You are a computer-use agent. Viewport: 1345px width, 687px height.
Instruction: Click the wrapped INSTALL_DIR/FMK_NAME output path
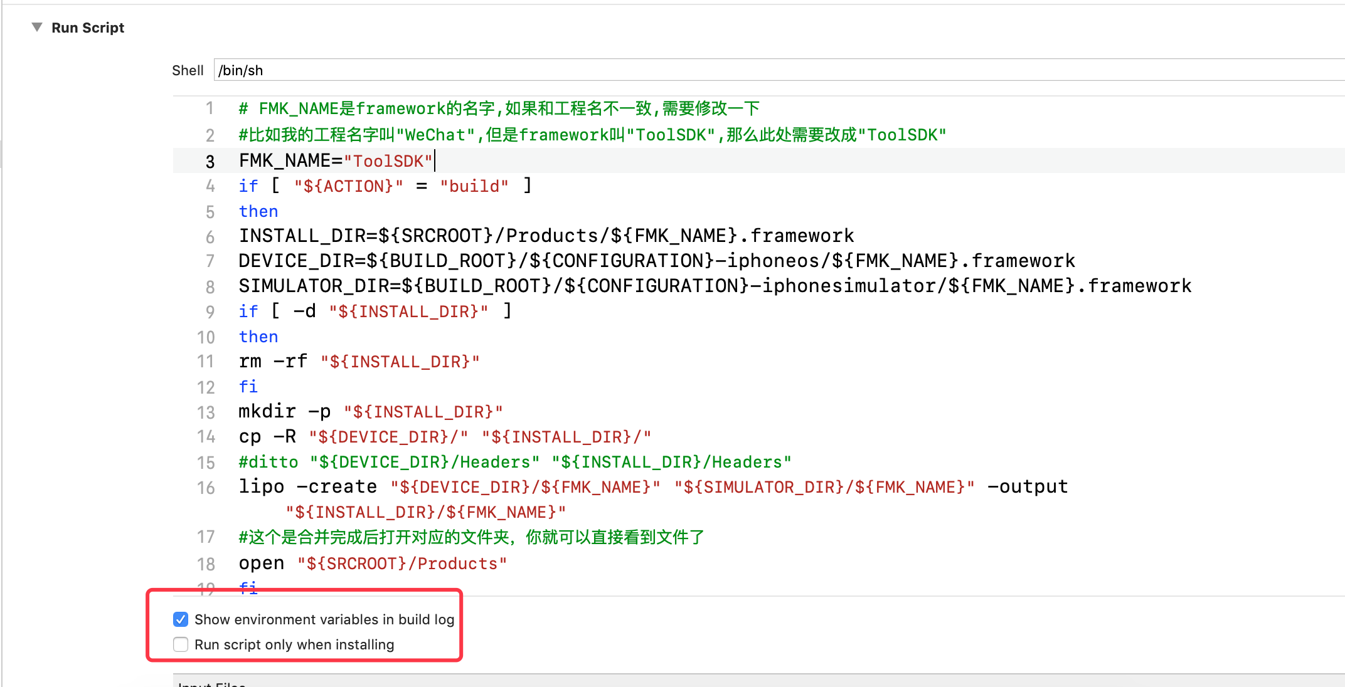coord(426,512)
